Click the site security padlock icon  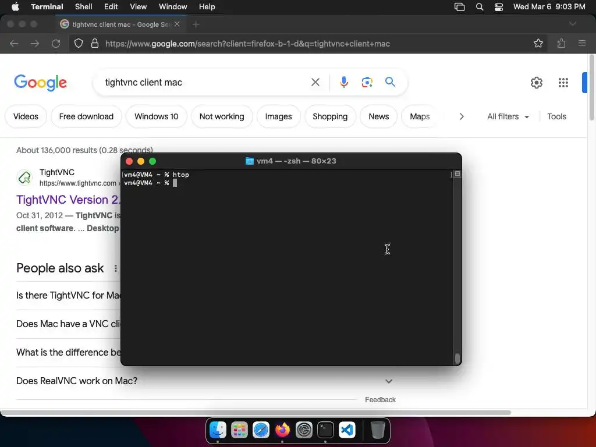tap(95, 43)
